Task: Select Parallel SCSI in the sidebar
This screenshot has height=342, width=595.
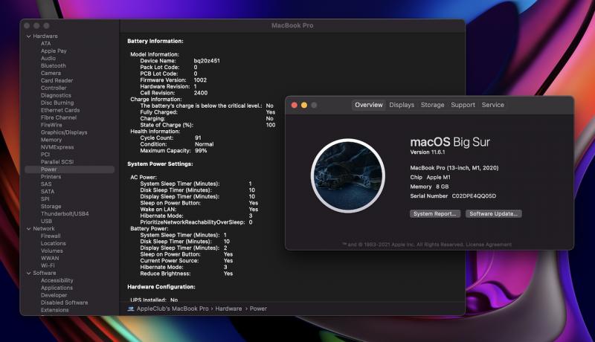Action: (57, 162)
